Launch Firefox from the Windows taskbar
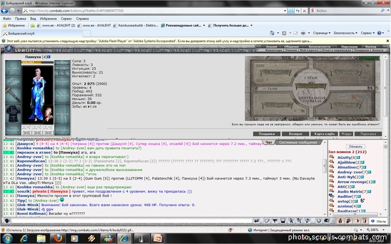The height and width of the screenshot is (244, 391). point(58,238)
